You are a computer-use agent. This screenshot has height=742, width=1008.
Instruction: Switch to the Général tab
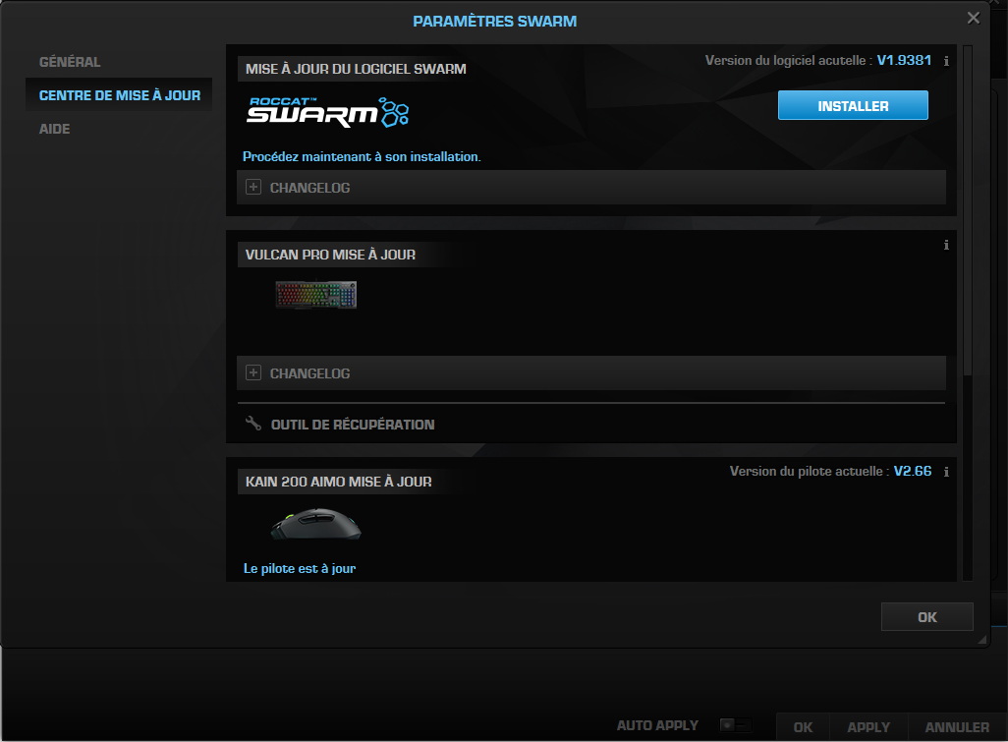click(69, 61)
